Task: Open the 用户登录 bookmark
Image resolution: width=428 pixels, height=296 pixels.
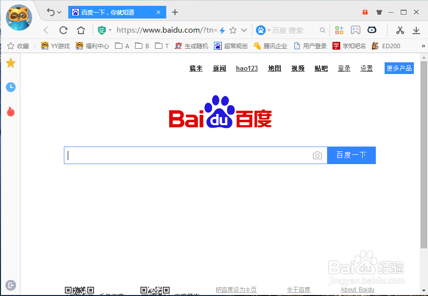Action: point(311,46)
